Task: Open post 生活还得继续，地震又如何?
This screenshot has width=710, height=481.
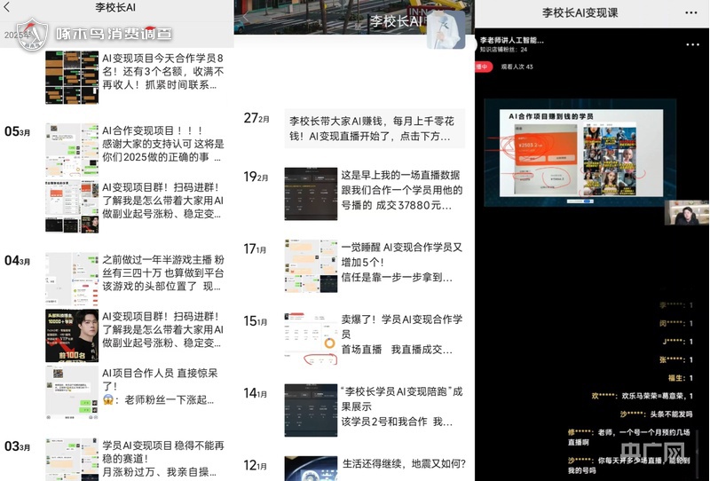Action: [404, 464]
